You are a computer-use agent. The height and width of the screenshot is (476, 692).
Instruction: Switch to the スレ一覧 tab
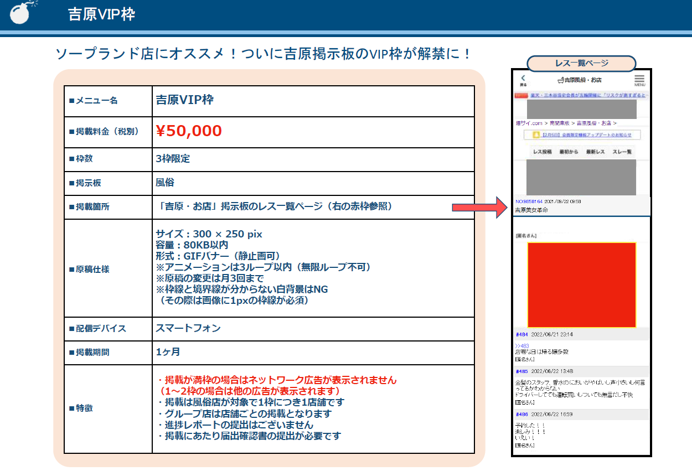(623, 152)
